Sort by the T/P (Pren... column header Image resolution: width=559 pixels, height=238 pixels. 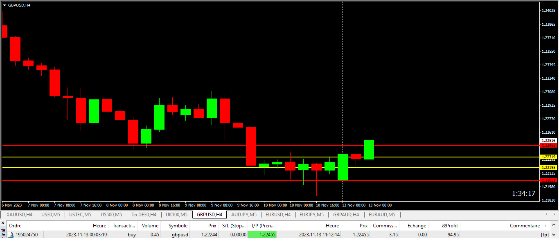point(263,226)
